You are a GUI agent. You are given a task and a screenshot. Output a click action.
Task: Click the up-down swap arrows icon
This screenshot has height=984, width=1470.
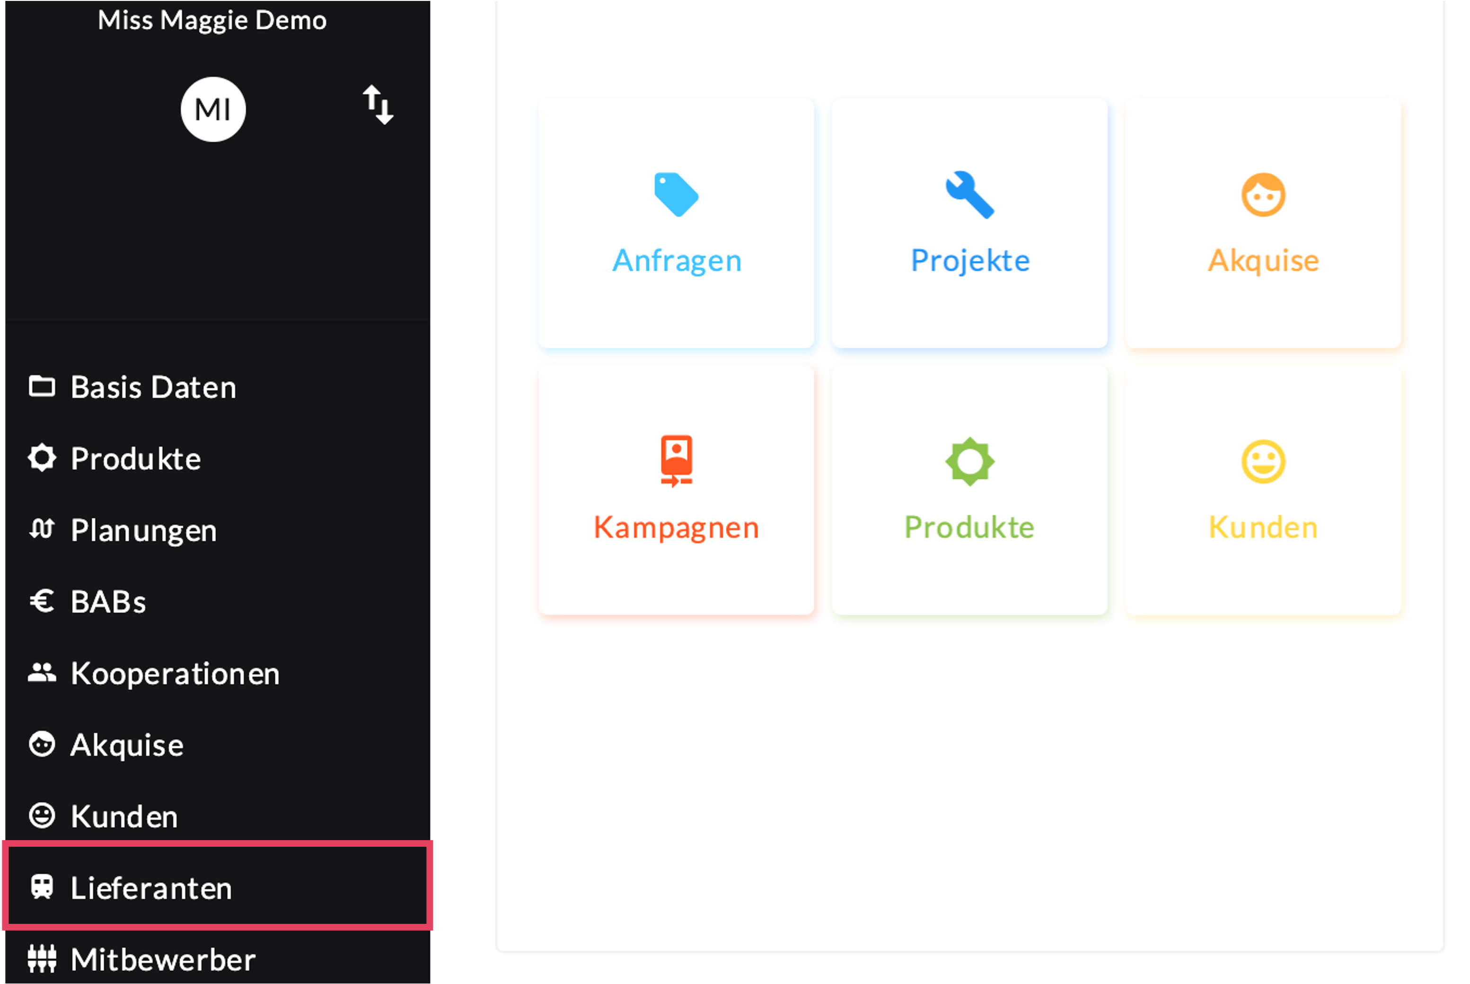378,105
